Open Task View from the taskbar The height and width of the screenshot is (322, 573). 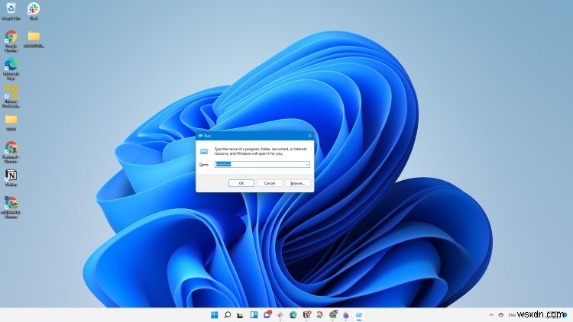(240, 314)
